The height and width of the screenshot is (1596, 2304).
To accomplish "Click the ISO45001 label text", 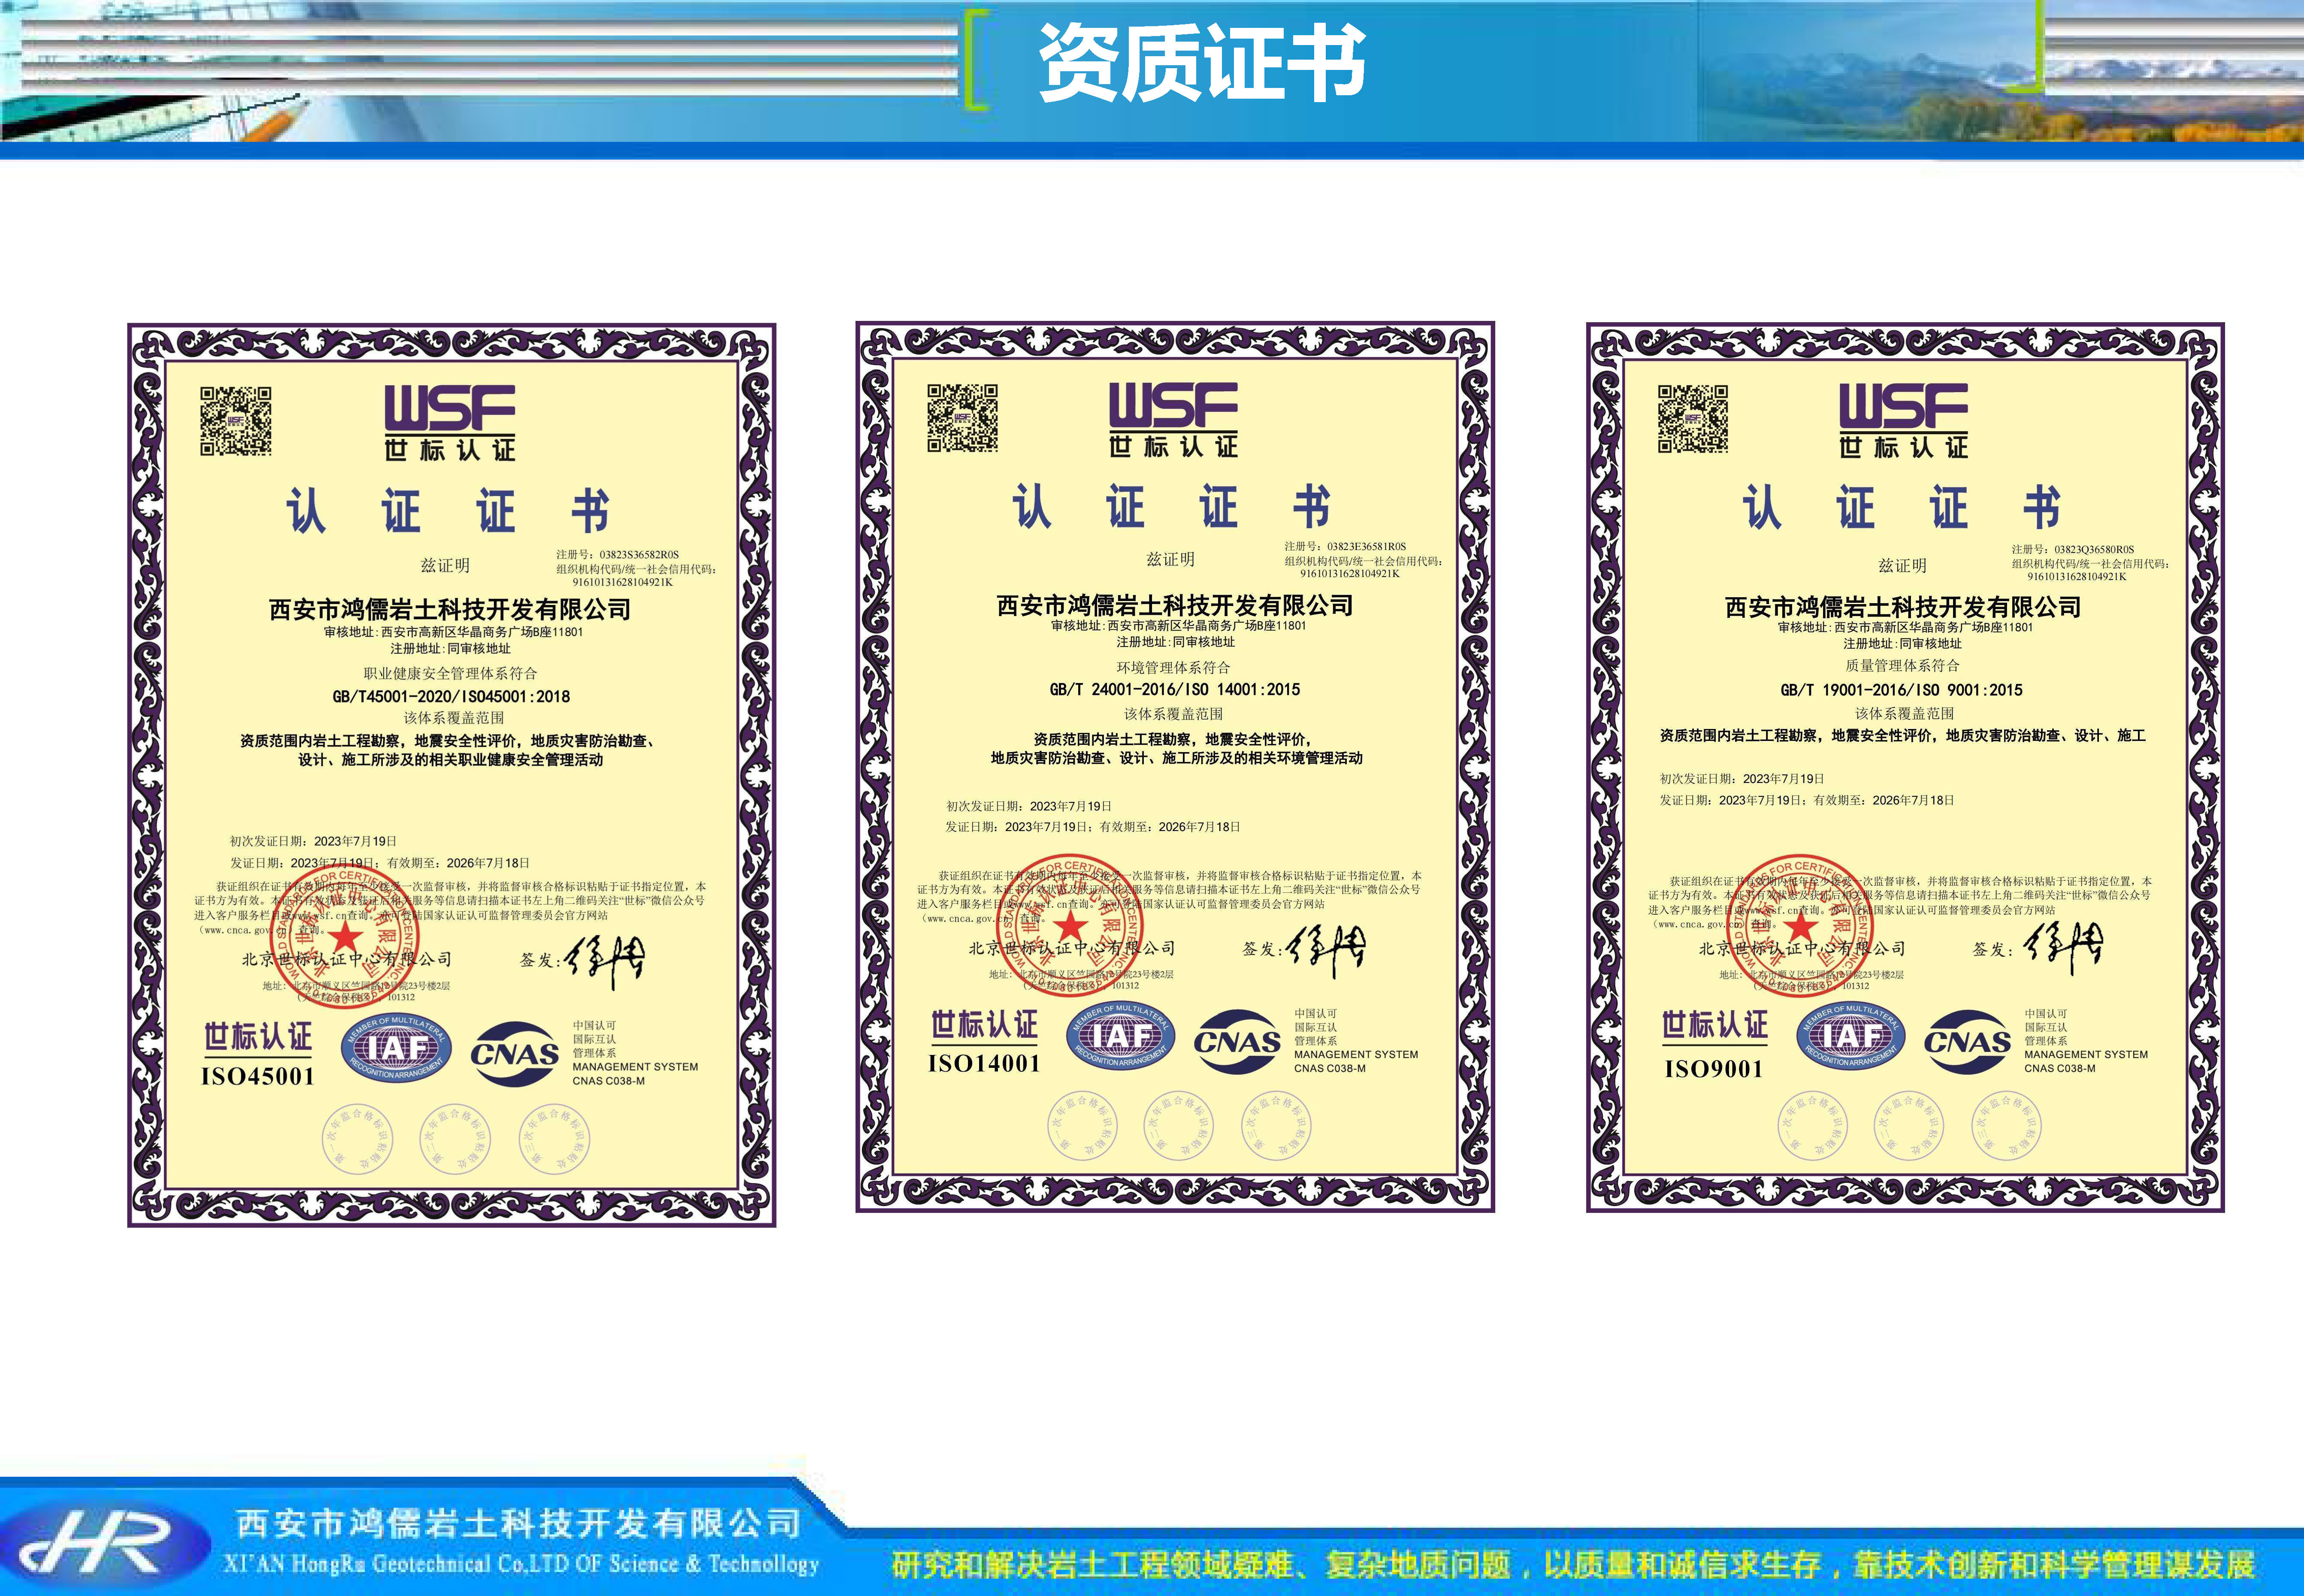I will [x=258, y=1077].
